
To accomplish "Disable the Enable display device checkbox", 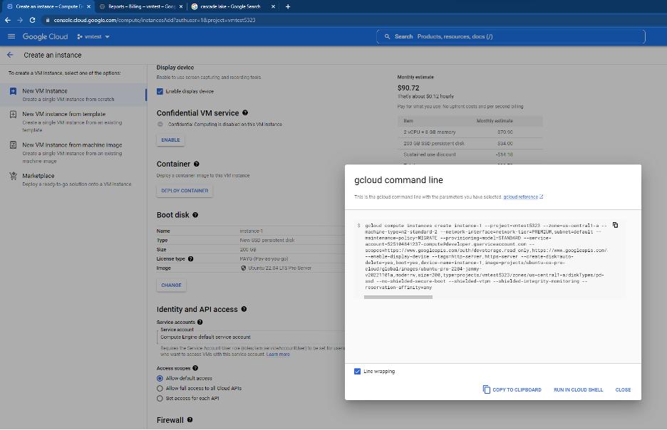I will (x=160, y=90).
